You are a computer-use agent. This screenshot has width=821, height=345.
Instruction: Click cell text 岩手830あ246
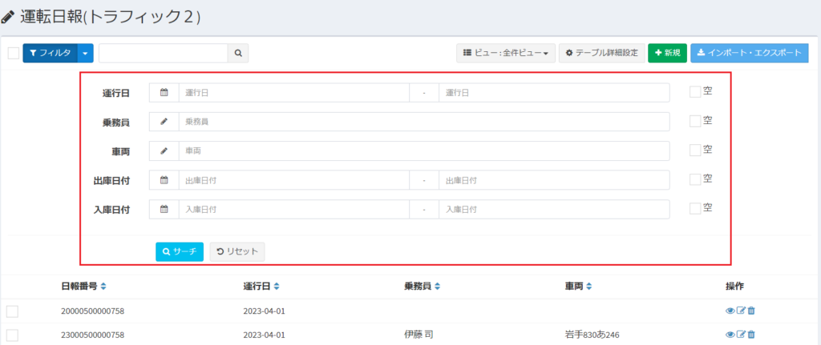pos(593,335)
